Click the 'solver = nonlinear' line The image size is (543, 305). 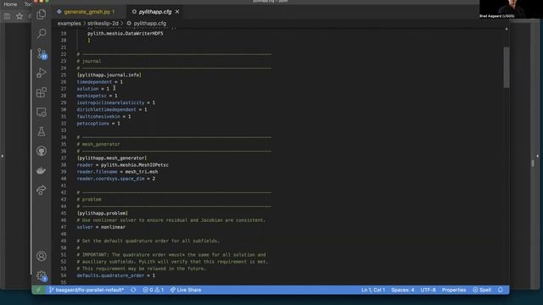point(101,227)
